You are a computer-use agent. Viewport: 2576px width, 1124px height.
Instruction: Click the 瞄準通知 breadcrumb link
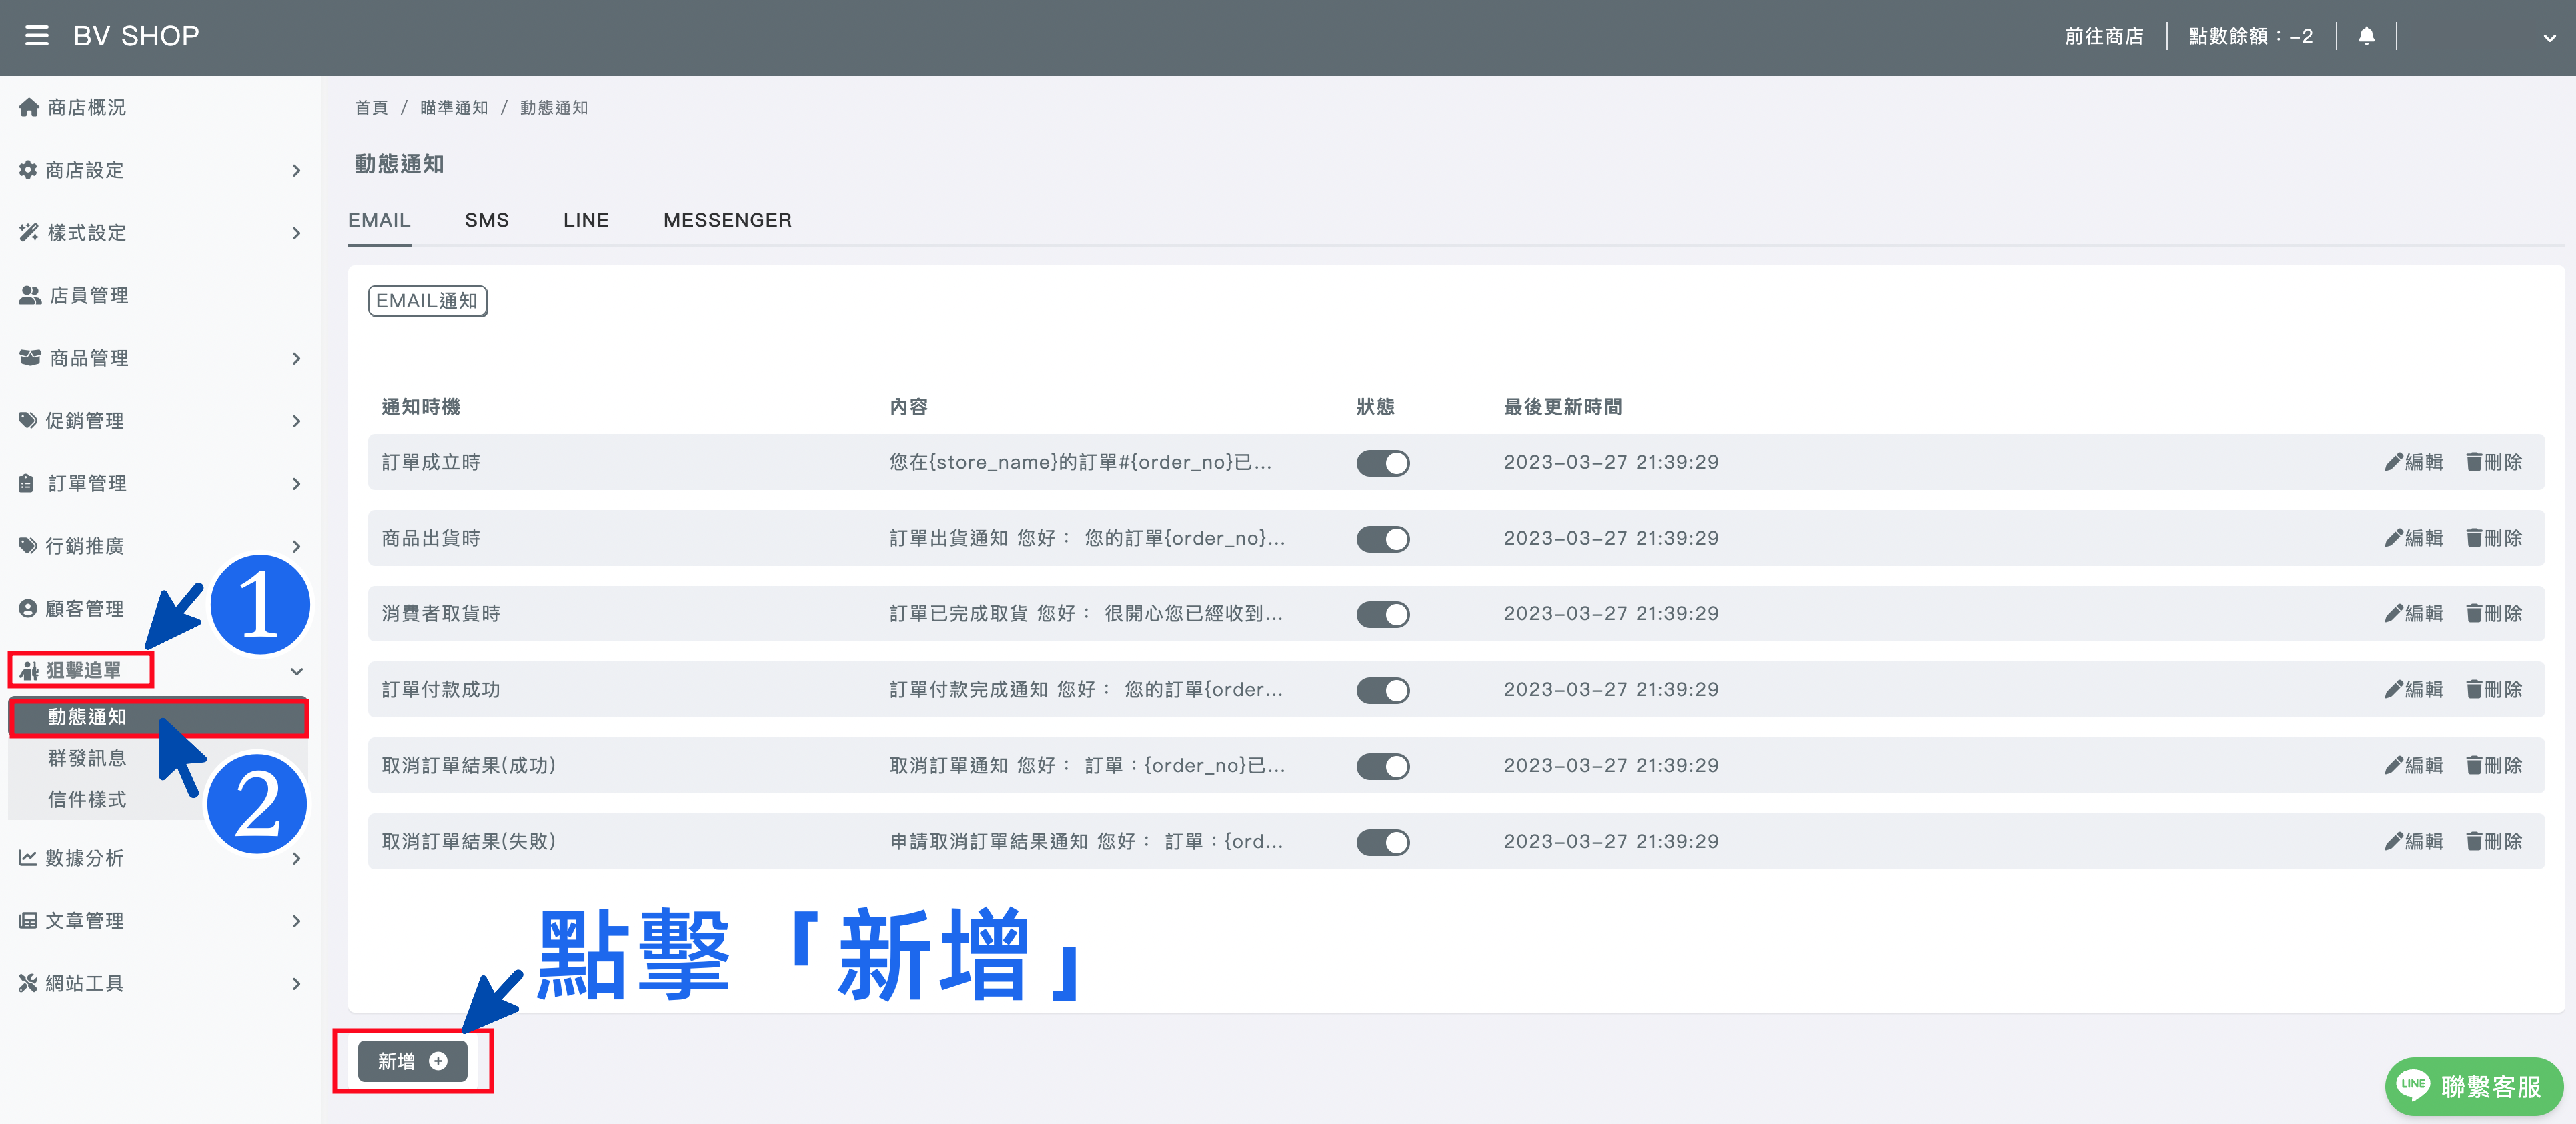[x=454, y=108]
